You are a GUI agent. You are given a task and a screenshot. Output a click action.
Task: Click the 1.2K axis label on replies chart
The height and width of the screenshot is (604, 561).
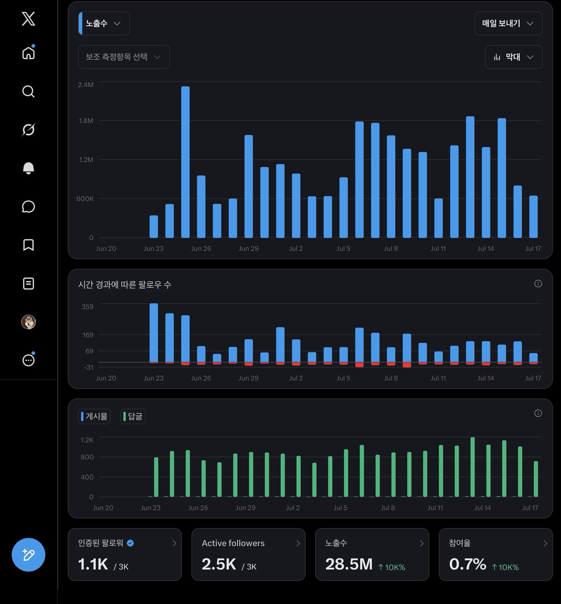(x=87, y=440)
